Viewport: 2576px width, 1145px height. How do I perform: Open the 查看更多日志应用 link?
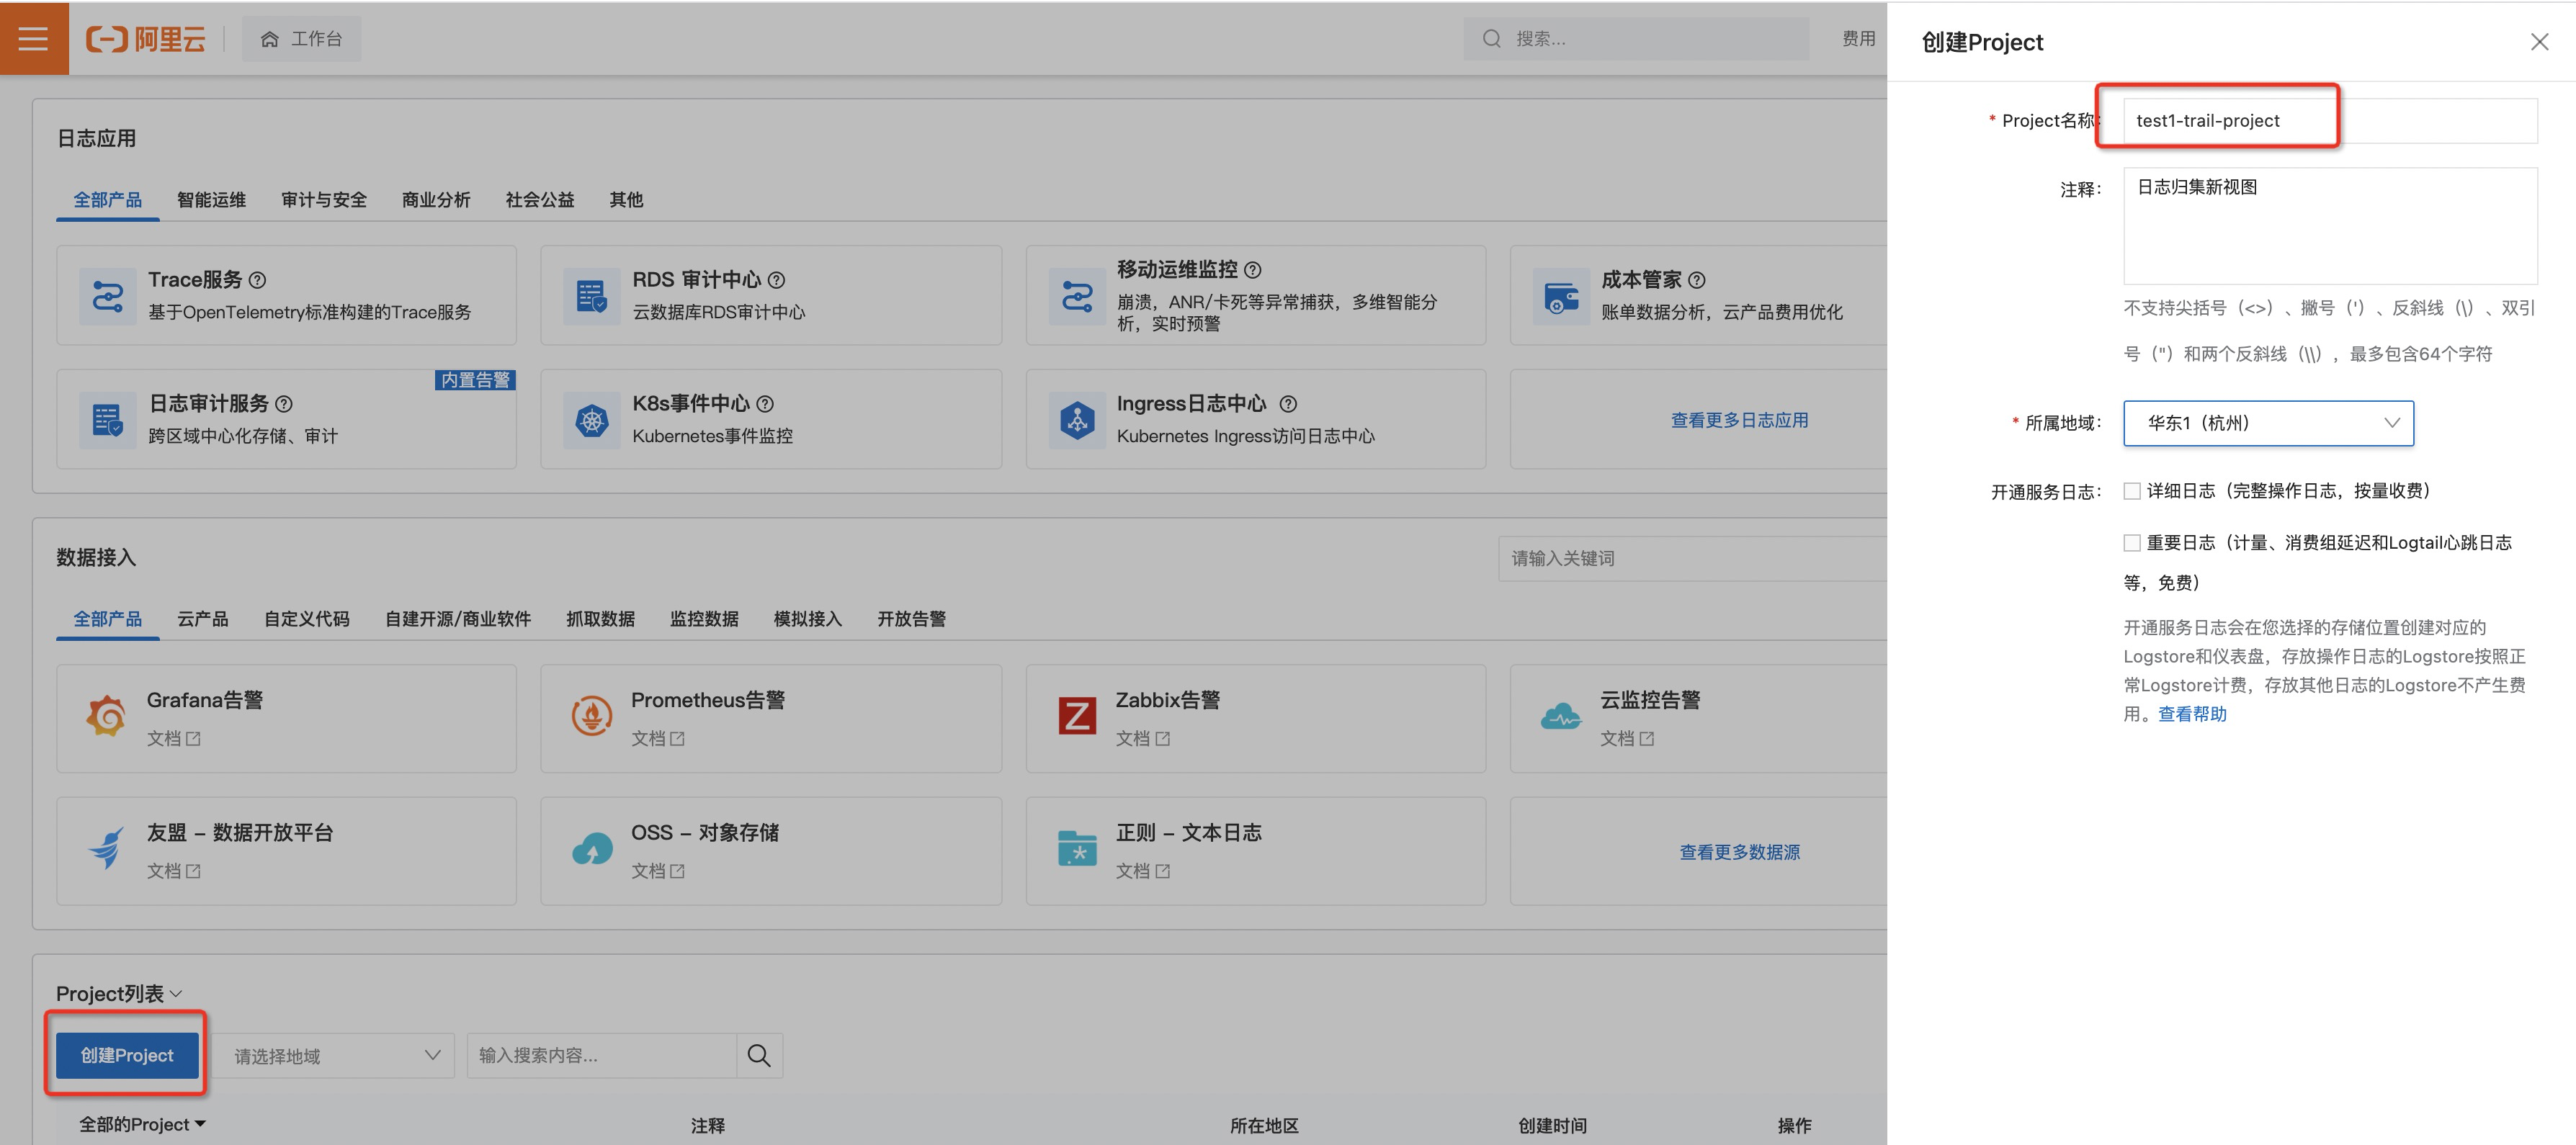pos(1738,420)
